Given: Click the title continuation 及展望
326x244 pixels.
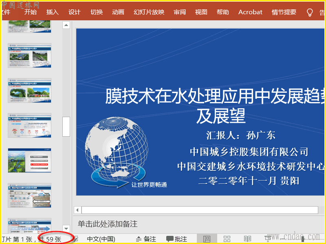Looking at the screenshot, I should point(221,116).
